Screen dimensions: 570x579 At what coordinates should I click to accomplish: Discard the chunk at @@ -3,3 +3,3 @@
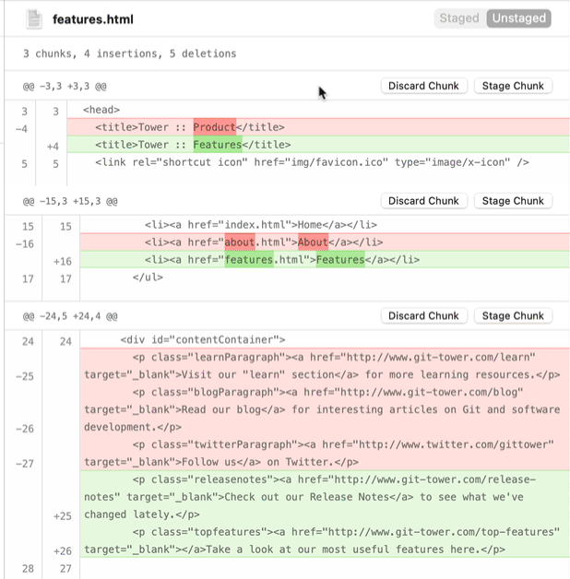pos(423,86)
